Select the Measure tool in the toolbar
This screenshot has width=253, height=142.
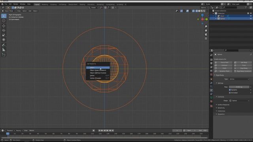[4, 50]
